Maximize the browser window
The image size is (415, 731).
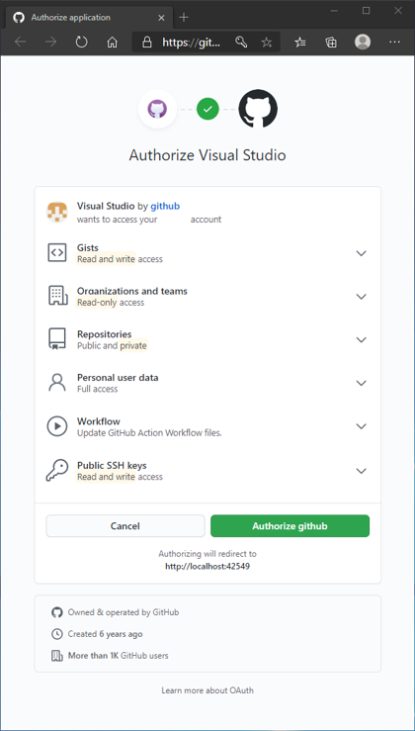click(367, 11)
